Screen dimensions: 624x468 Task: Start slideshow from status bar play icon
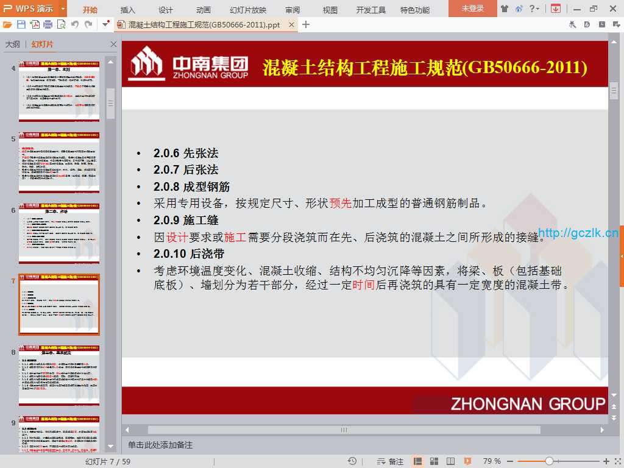click(467, 461)
